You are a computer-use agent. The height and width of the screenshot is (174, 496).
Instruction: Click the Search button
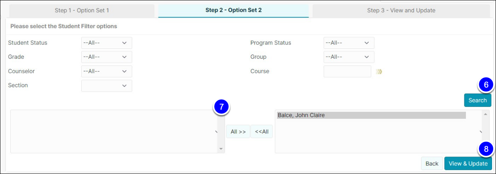coord(477,100)
